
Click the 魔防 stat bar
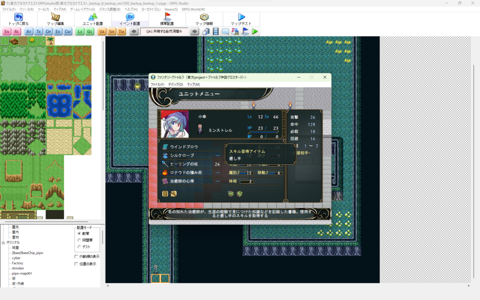pos(246,173)
